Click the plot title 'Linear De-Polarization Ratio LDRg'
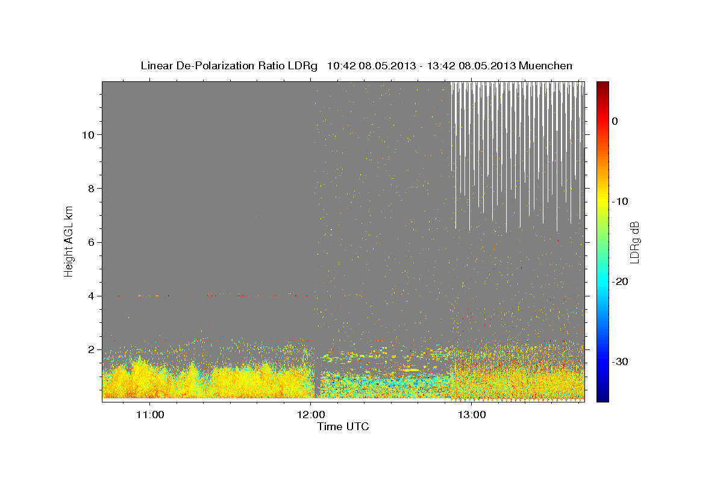 (229, 66)
